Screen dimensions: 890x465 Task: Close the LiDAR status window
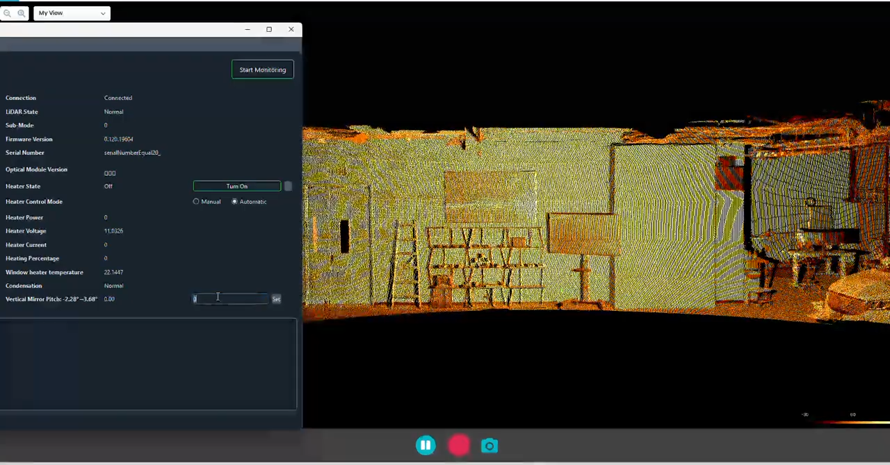click(291, 29)
